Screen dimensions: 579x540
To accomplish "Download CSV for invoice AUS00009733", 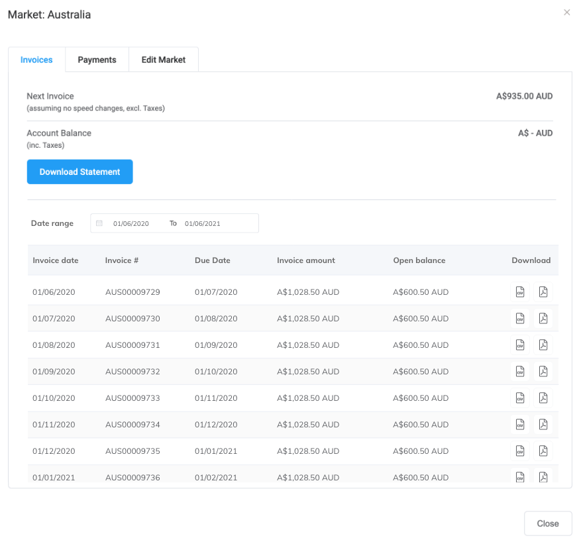I will tap(520, 398).
